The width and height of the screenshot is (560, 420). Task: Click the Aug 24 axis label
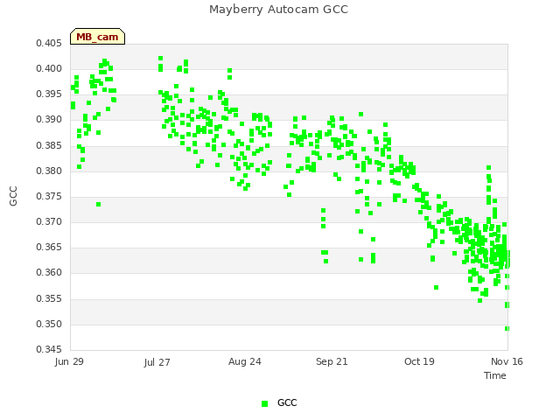click(x=245, y=361)
